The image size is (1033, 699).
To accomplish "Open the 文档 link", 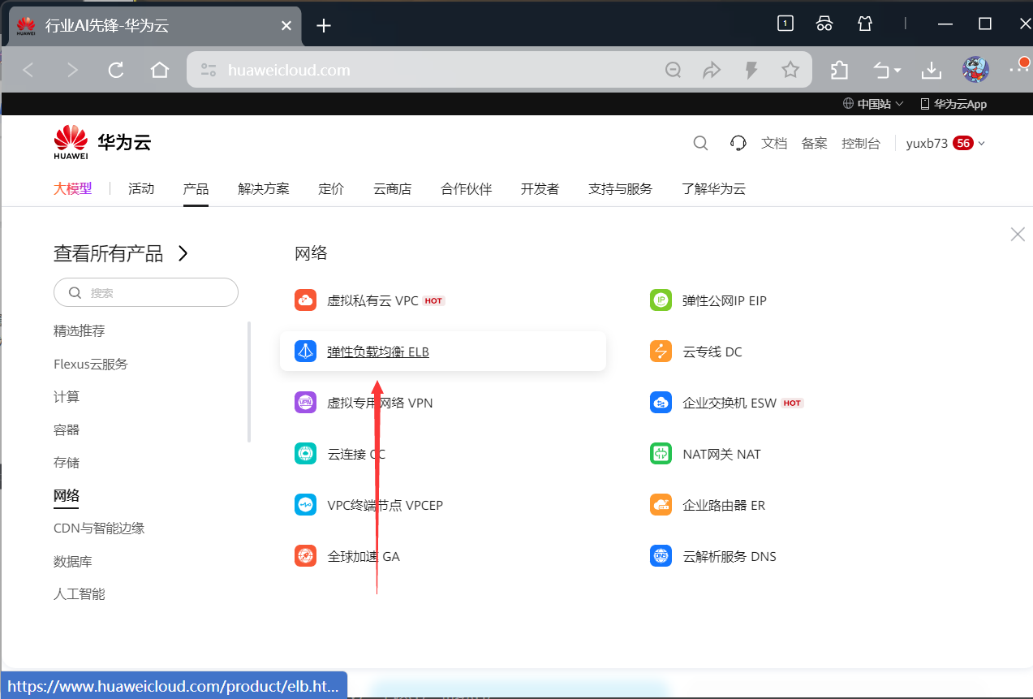I will coord(774,144).
